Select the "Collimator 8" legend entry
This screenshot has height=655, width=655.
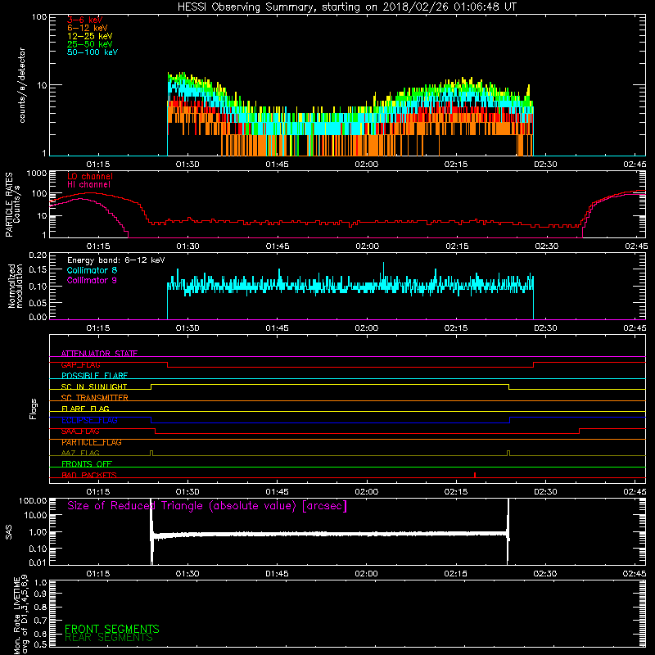coord(92,270)
